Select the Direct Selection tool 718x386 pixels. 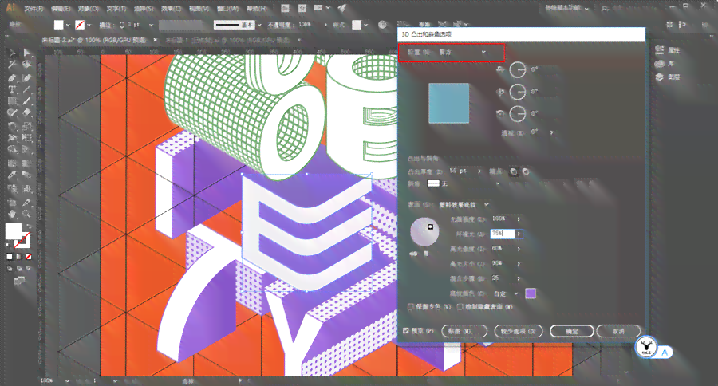(27, 53)
